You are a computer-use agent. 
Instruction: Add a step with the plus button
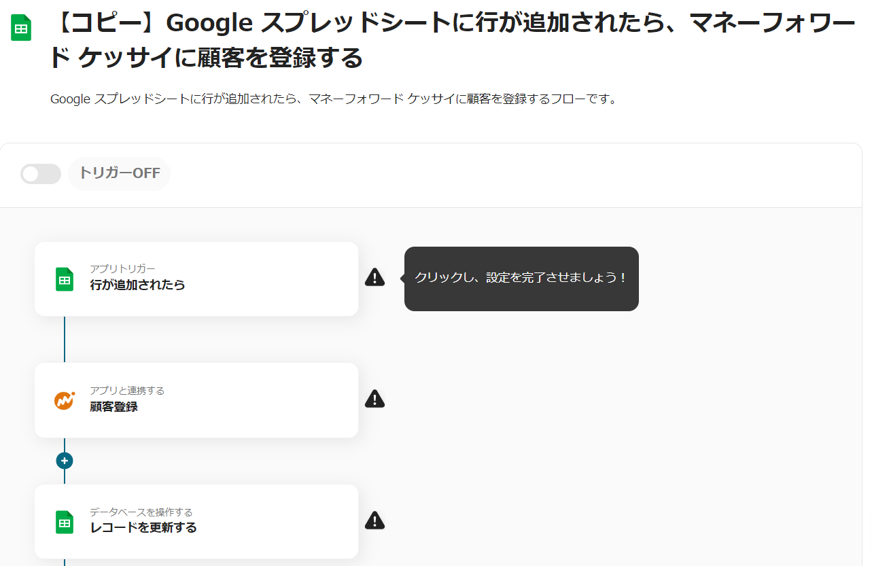[65, 461]
